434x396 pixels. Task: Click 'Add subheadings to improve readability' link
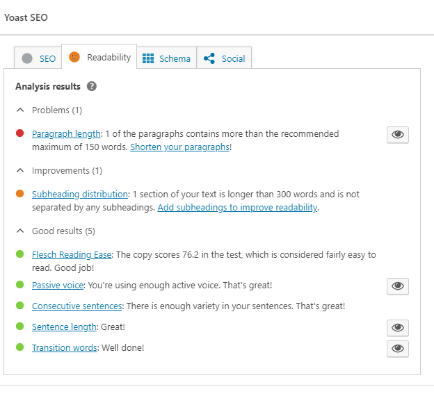237,208
